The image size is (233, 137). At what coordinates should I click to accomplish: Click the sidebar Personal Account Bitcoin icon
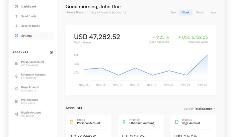click(x=16, y=63)
